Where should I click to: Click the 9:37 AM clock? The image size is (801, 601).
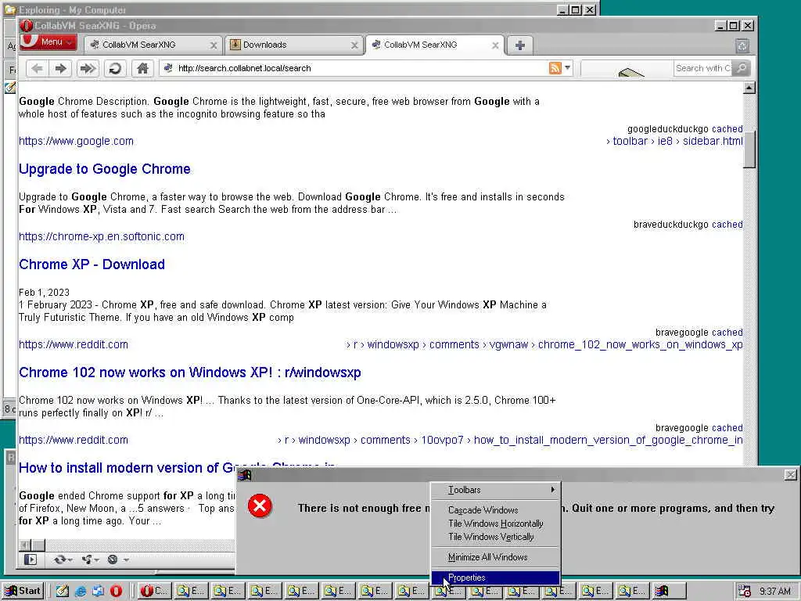pyautogui.click(x=775, y=592)
